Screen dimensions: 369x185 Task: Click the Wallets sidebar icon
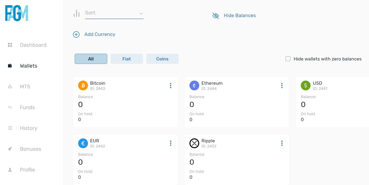click(x=10, y=66)
